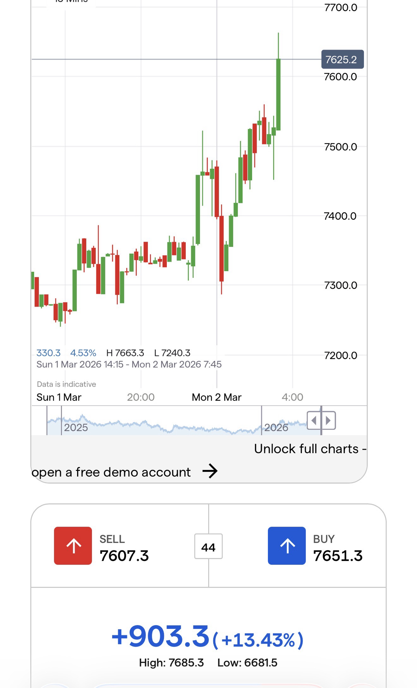
Task: Click the navigator scroll-right arrow
Action: [329, 420]
